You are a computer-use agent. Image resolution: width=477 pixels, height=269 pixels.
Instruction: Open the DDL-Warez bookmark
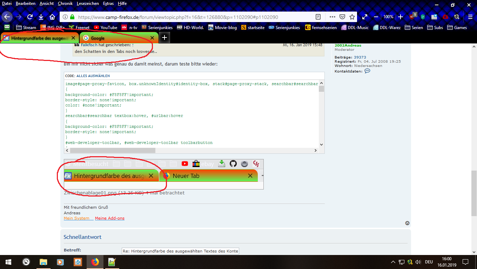[x=387, y=27]
